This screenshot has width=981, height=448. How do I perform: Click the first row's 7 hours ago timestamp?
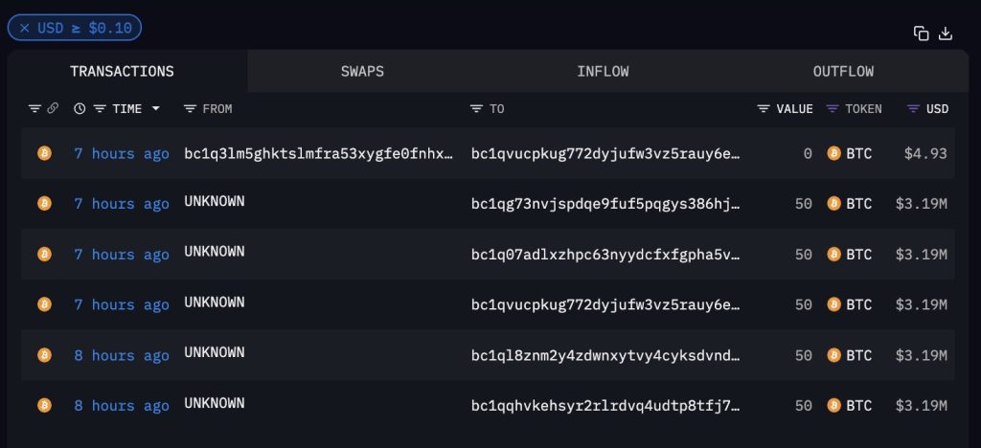122,154
